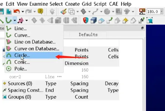
Task: Toggle the green connector selection mask
Action: coord(109,20)
